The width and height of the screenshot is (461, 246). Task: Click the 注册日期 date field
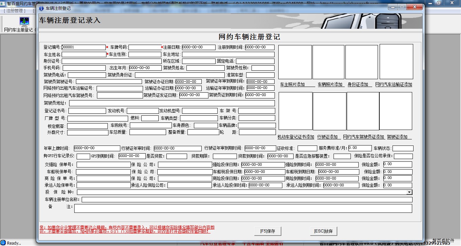point(199,47)
